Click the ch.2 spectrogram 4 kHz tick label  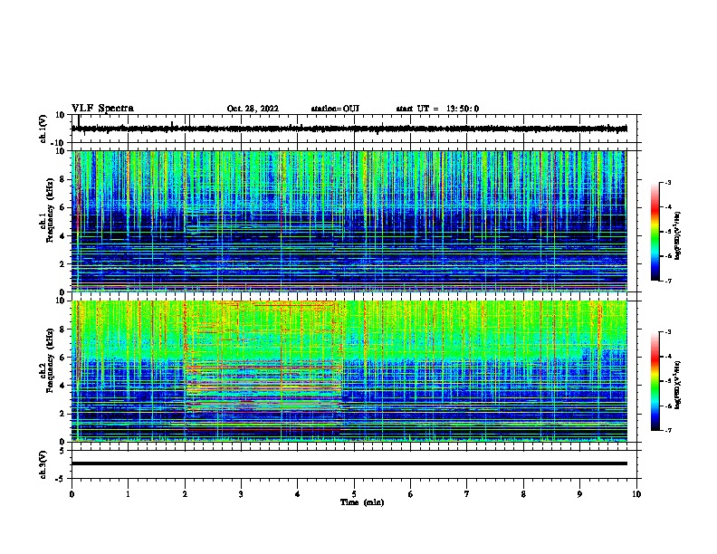click(x=62, y=386)
